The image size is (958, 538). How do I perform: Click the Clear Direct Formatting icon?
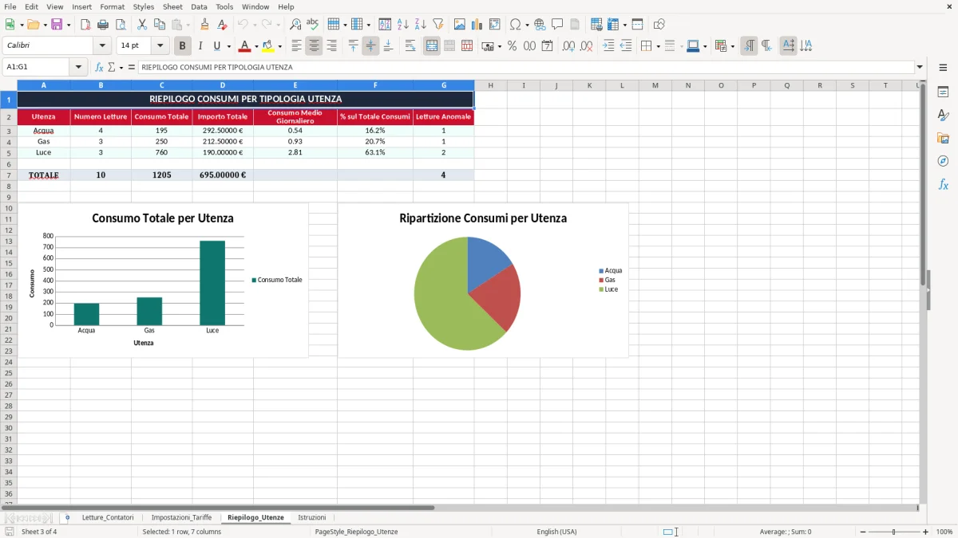(223, 25)
